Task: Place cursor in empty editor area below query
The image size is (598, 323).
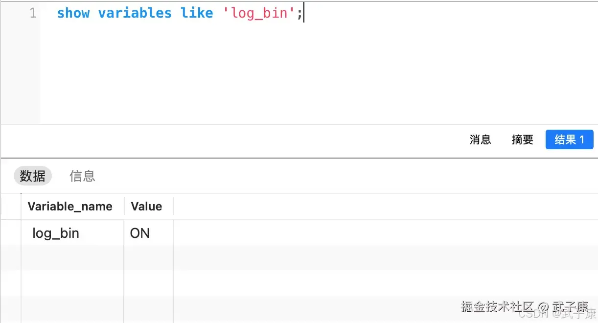Action: 294,73
